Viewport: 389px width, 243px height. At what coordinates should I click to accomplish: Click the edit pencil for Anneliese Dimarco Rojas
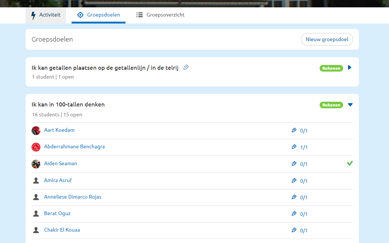(294, 197)
